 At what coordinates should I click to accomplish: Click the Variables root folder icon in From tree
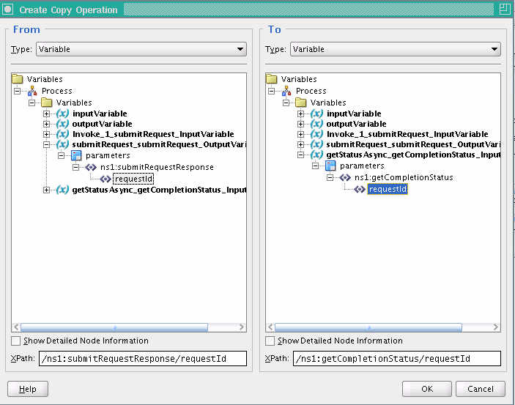[x=17, y=79]
